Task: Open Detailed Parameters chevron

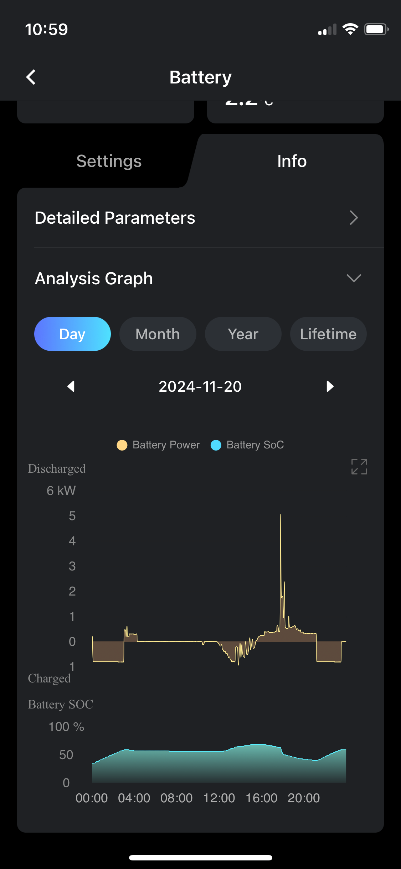Action: [x=354, y=218]
